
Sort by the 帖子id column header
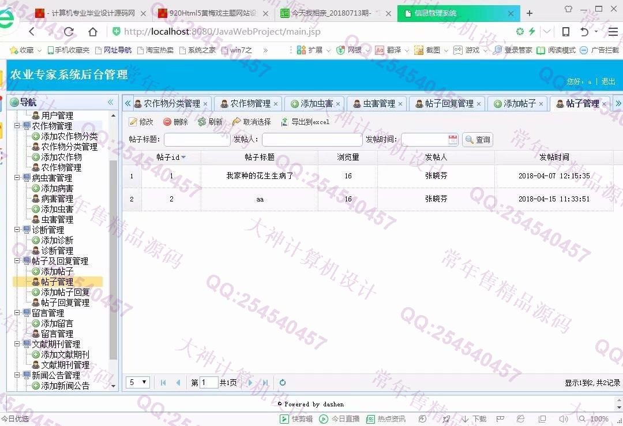pyautogui.click(x=171, y=157)
